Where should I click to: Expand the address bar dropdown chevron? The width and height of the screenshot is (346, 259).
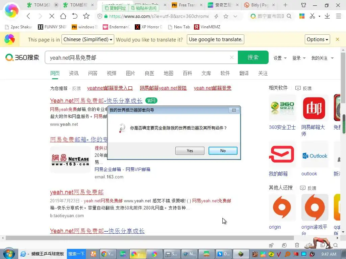235,16
